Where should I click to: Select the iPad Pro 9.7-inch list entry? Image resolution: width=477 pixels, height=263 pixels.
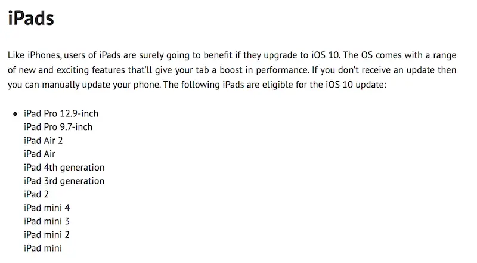[x=58, y=127]
